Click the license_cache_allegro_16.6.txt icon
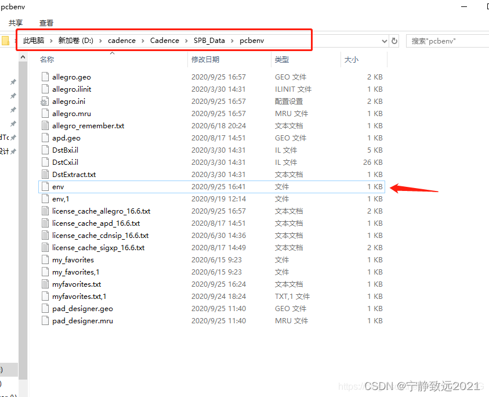The height and width of the screenshot is (397, 489). 46,211
